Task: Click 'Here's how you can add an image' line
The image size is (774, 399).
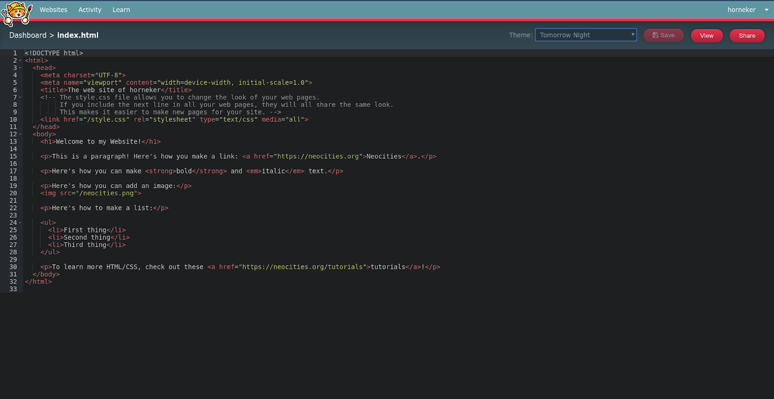Action: 116,186
